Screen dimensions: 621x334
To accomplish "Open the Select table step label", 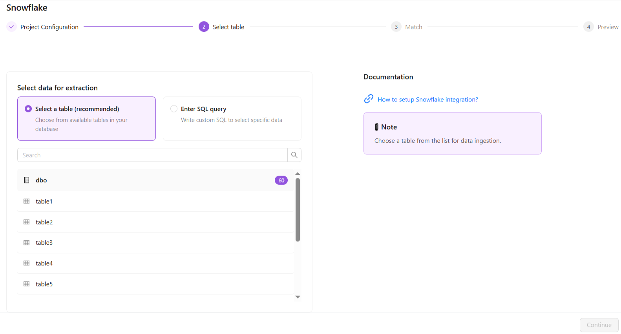I will click(x=228, y=27).
